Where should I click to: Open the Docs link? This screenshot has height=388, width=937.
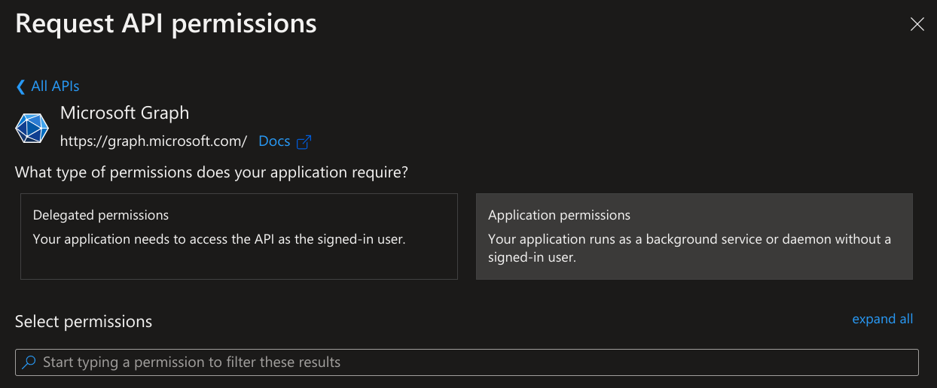coord(274,141)
